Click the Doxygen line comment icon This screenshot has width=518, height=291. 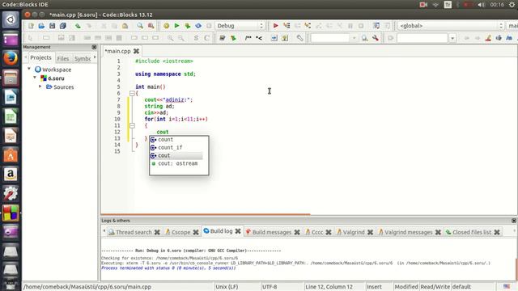[259, 38]
